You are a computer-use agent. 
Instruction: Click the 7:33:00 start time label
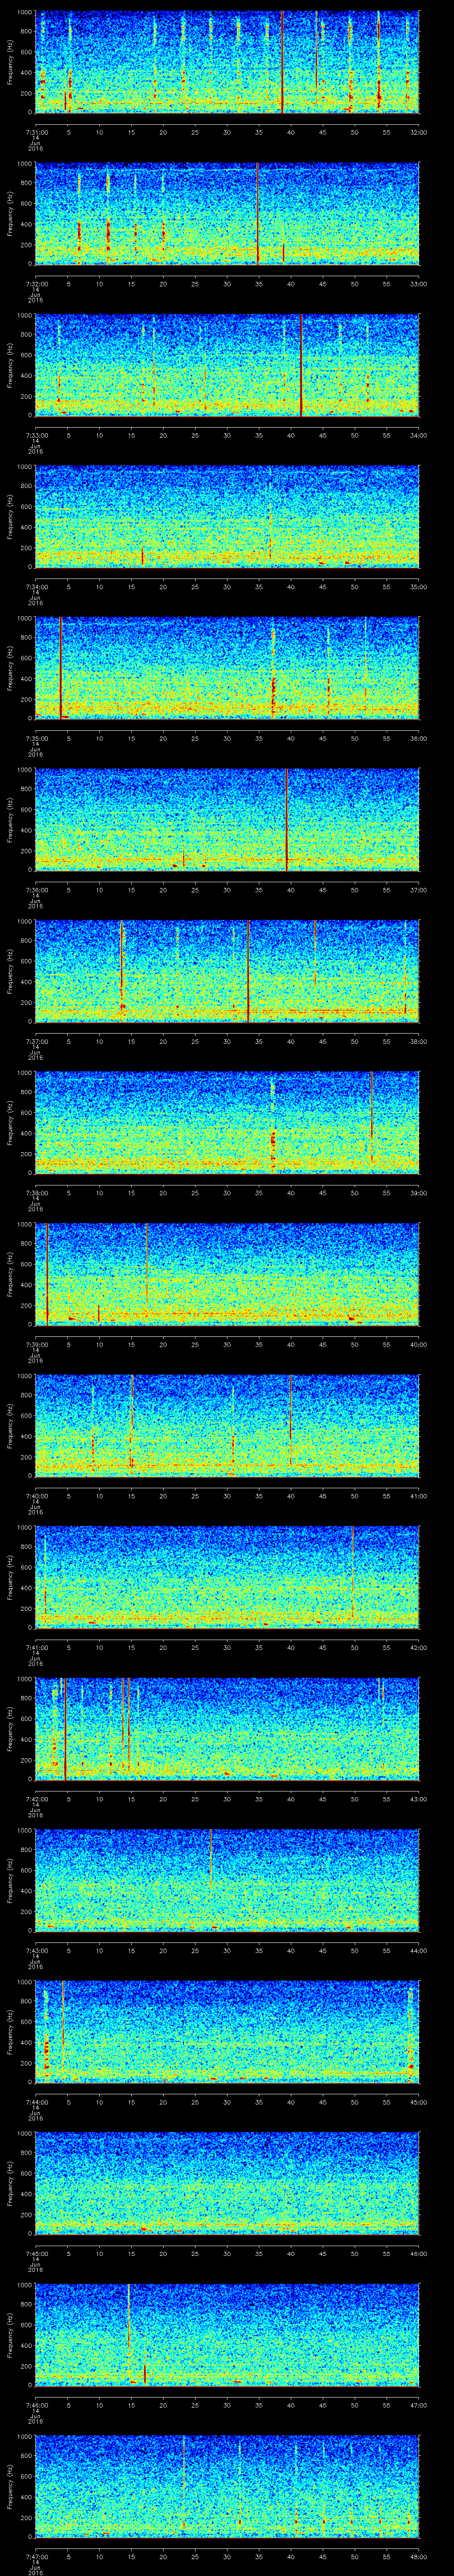[x=36, y=435]
